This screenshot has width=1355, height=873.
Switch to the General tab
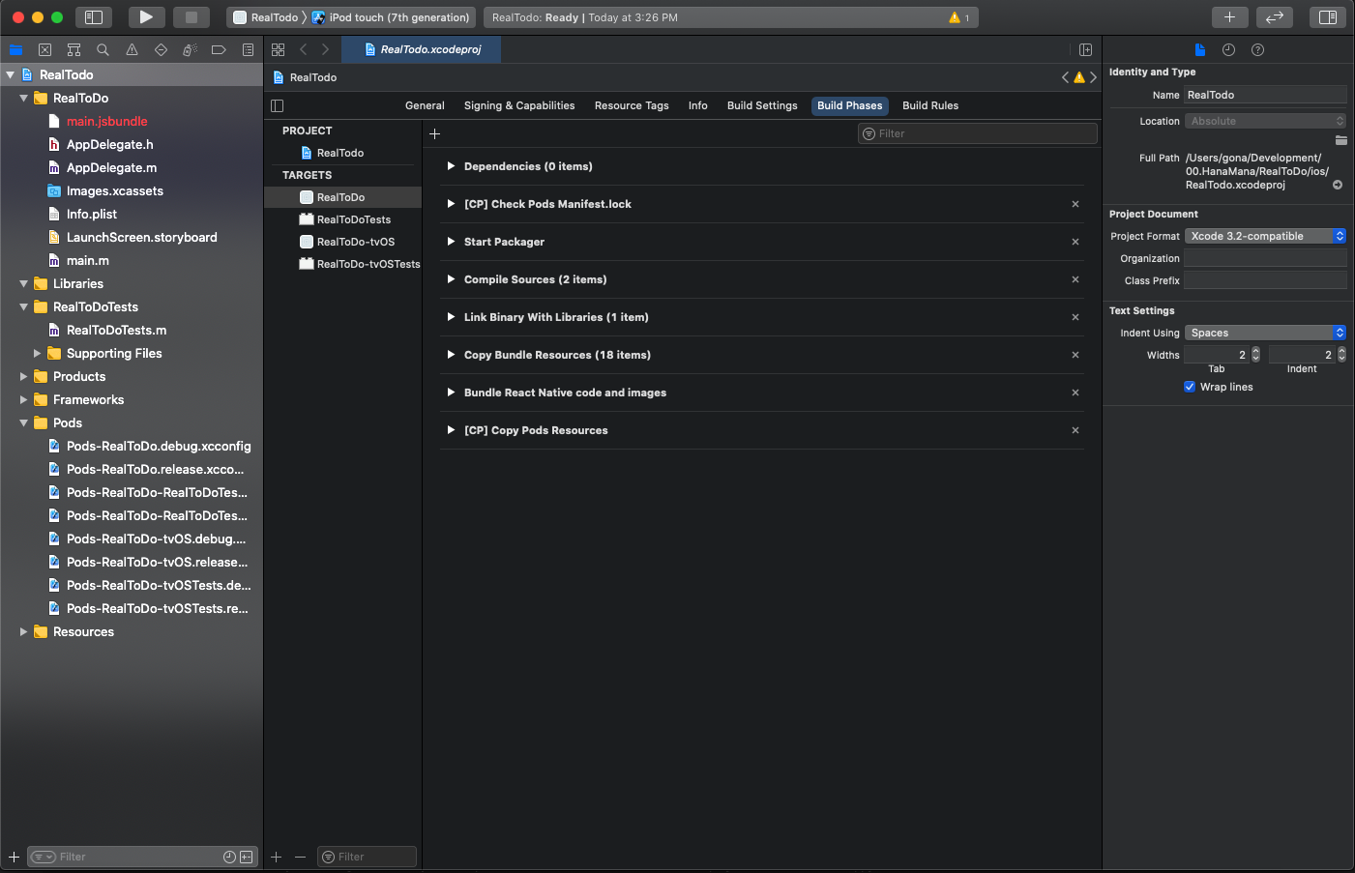(425, 105)
